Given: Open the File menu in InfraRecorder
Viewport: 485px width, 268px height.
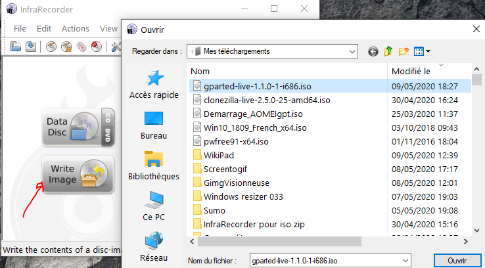Looking at the screenshot, I should (20, 29).
